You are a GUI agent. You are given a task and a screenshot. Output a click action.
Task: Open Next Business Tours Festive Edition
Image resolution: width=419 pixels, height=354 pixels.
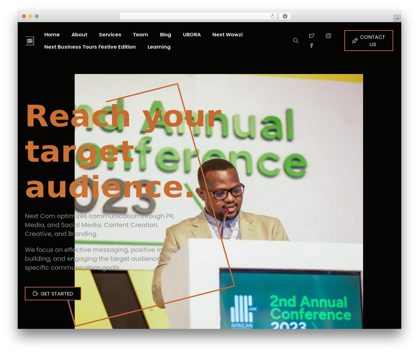(90, 47)
